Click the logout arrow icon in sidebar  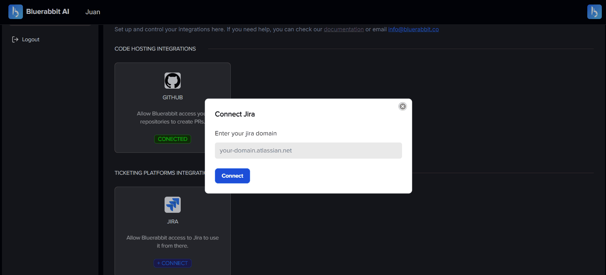tap(15, 39)
